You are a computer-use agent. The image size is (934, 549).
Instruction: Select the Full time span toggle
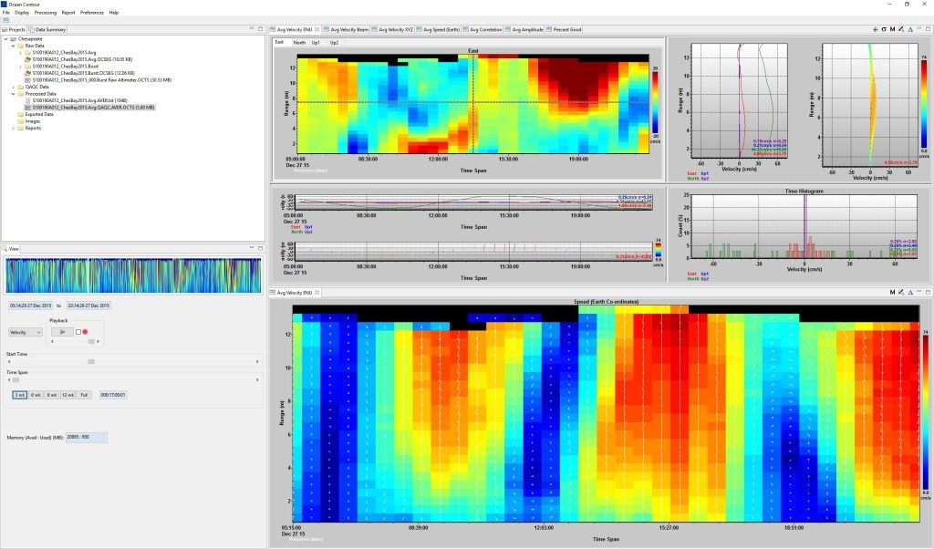(x=84, y=395)
